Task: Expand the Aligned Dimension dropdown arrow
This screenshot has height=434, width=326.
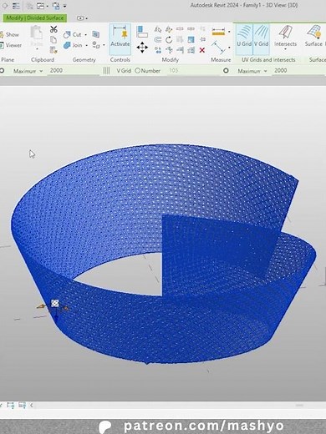Action: (x=229, y=48)
